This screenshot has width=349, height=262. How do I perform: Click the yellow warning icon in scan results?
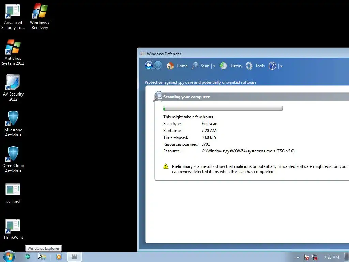click(166, 166)
